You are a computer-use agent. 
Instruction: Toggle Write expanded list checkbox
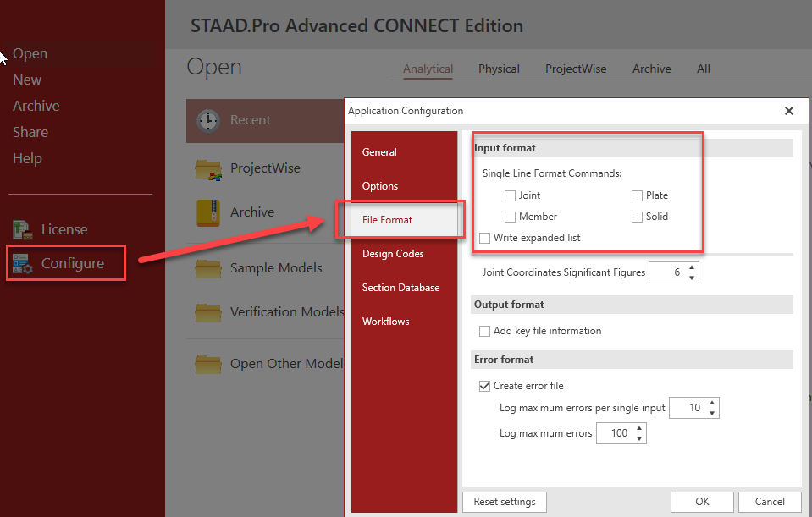pyautogui.click(x=484, y=238)
